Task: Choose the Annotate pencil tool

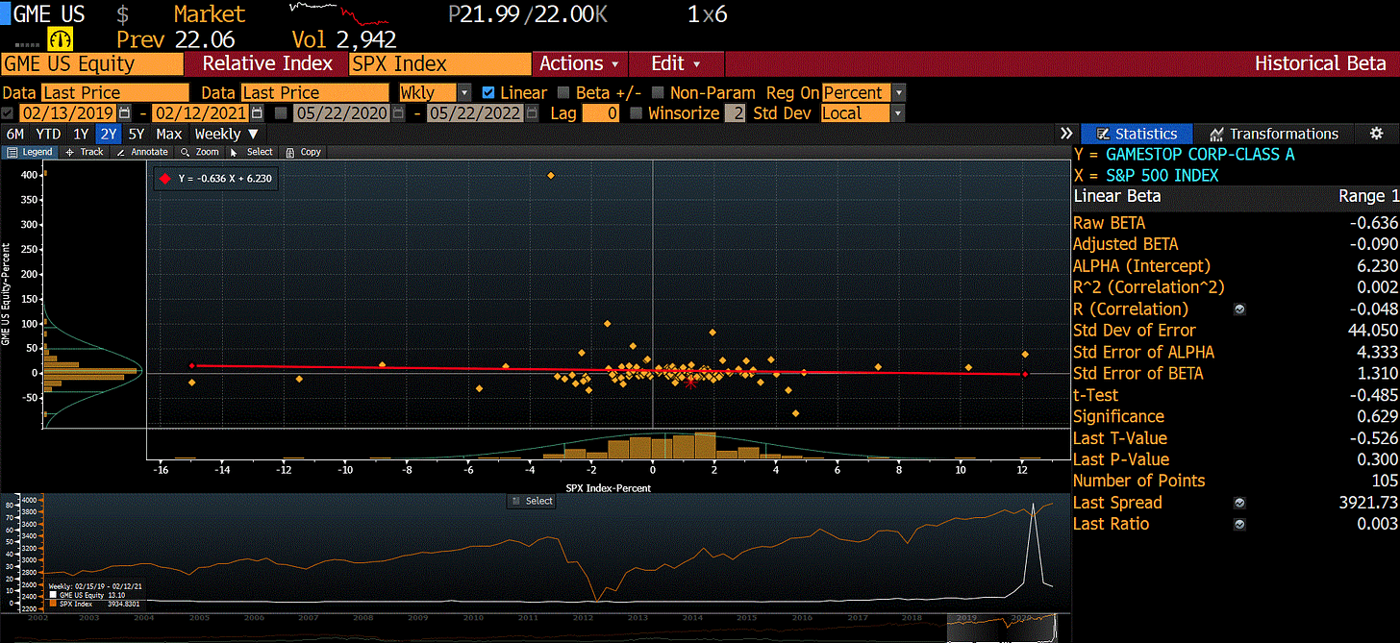Action: pyautogui.click(x=142, y=152)
